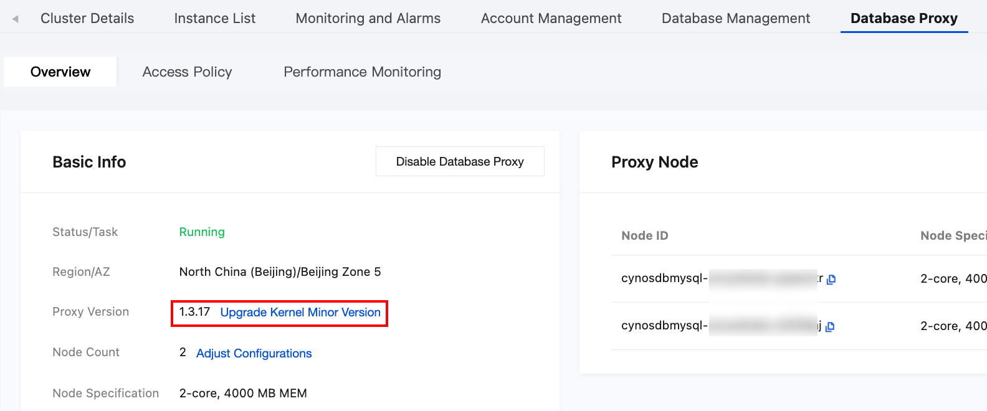Open the Cluster Details tab

tap(87, 19)
